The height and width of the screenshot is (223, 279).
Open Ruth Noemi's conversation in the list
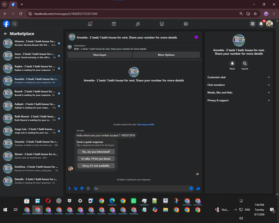coord(31,118)
